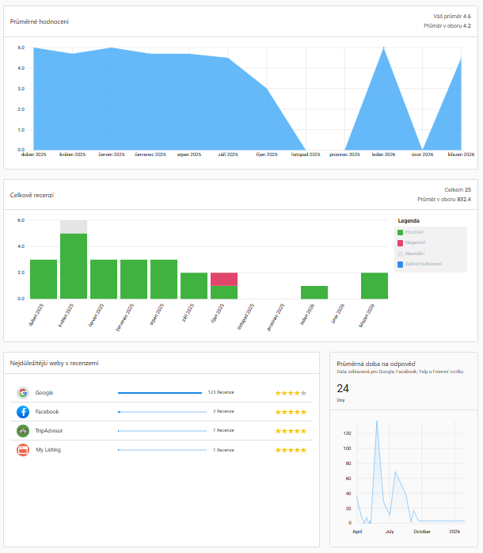Click the '1 Recenze' count for My Listing
Viewport: 483px width, 553px height.
(223, 450)
